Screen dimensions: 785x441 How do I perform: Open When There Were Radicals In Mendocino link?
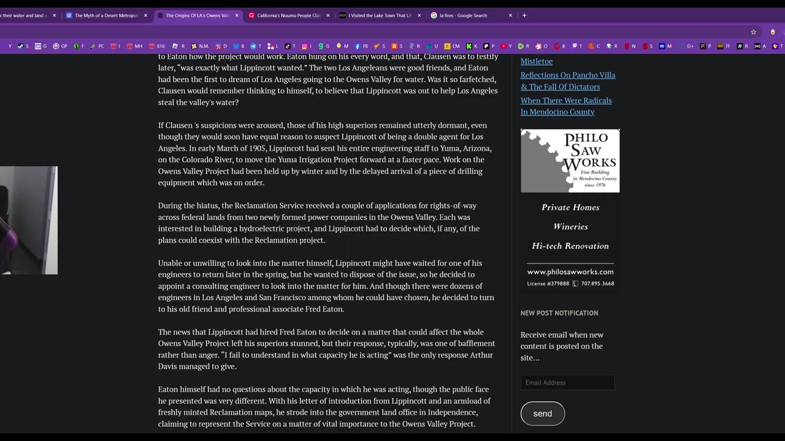[x=566, y=106]
